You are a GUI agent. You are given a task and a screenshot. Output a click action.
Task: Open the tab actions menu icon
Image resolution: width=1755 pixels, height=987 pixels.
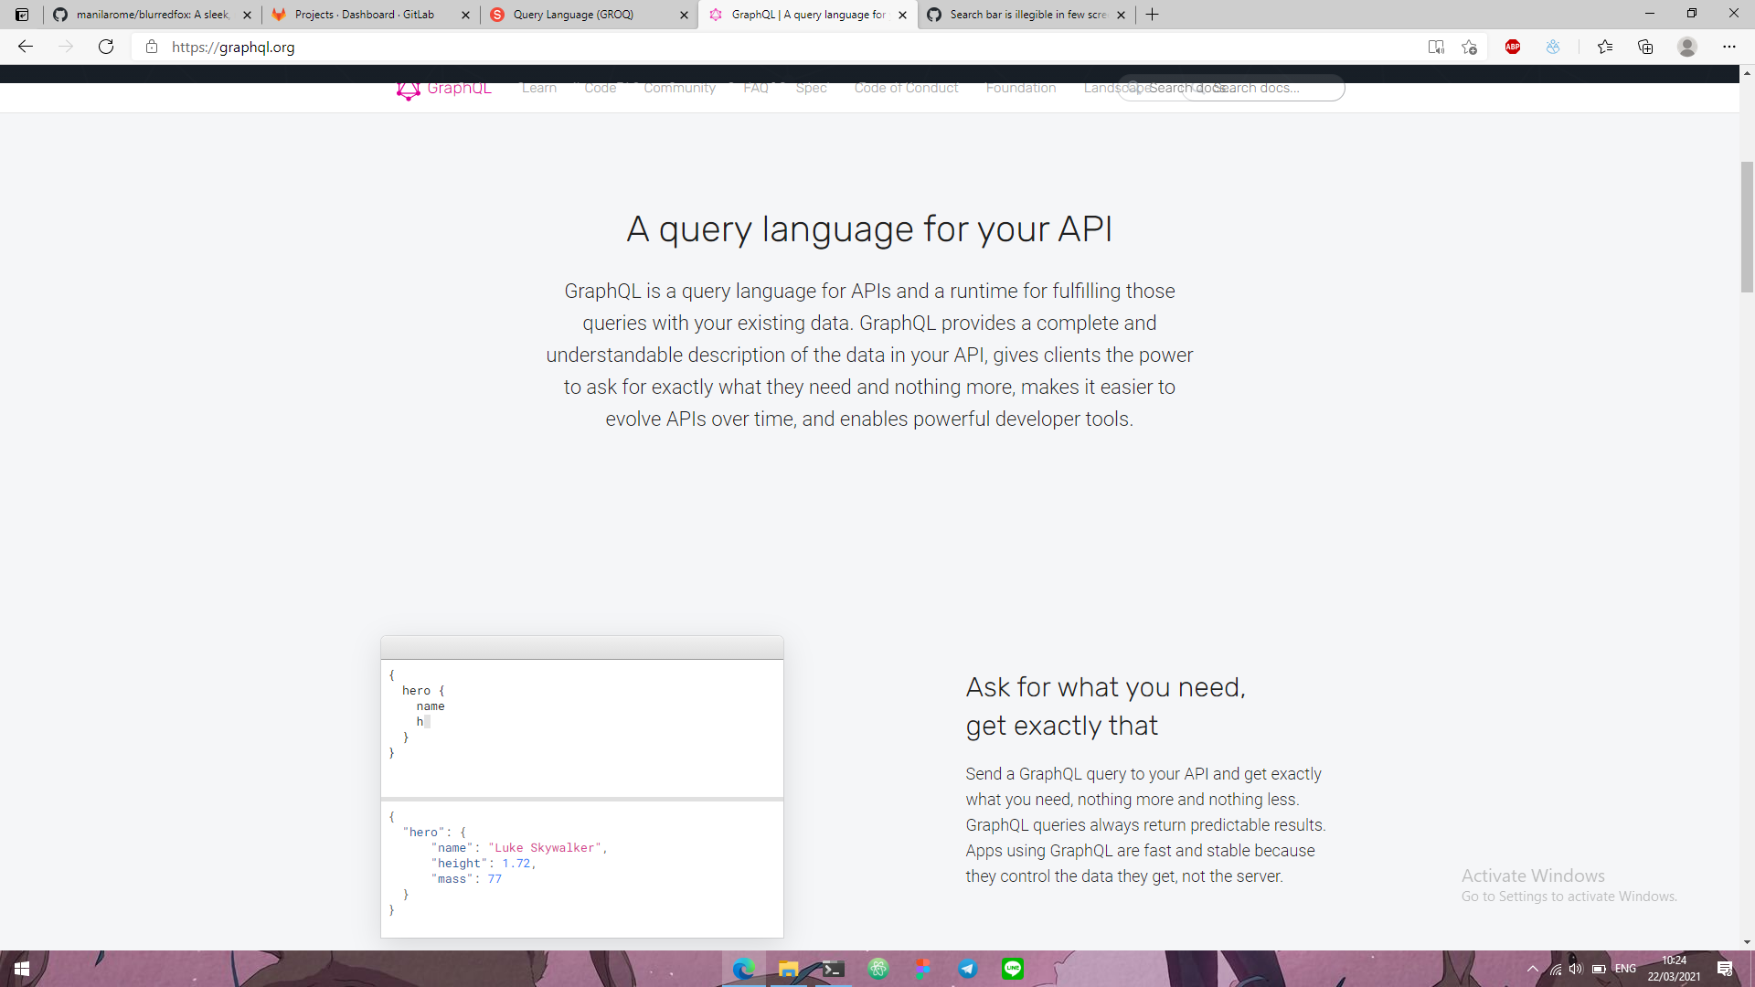click(x=22, y=15)
